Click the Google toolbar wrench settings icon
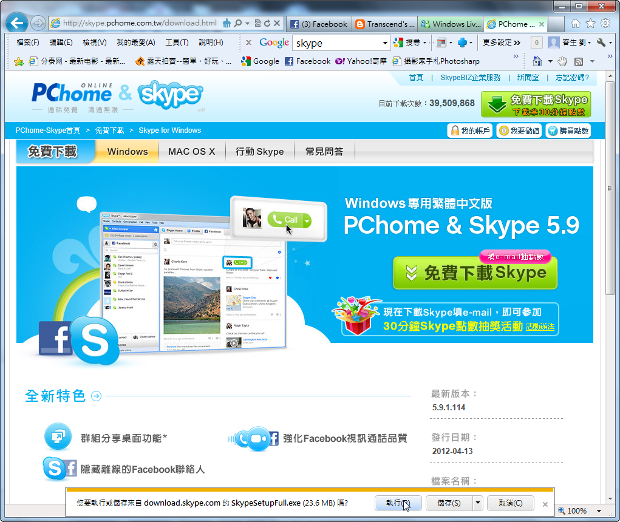Viewport: 620px width, 522px height. [x=601, y=42]
